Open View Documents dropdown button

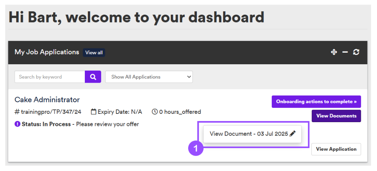coord(336,116)
